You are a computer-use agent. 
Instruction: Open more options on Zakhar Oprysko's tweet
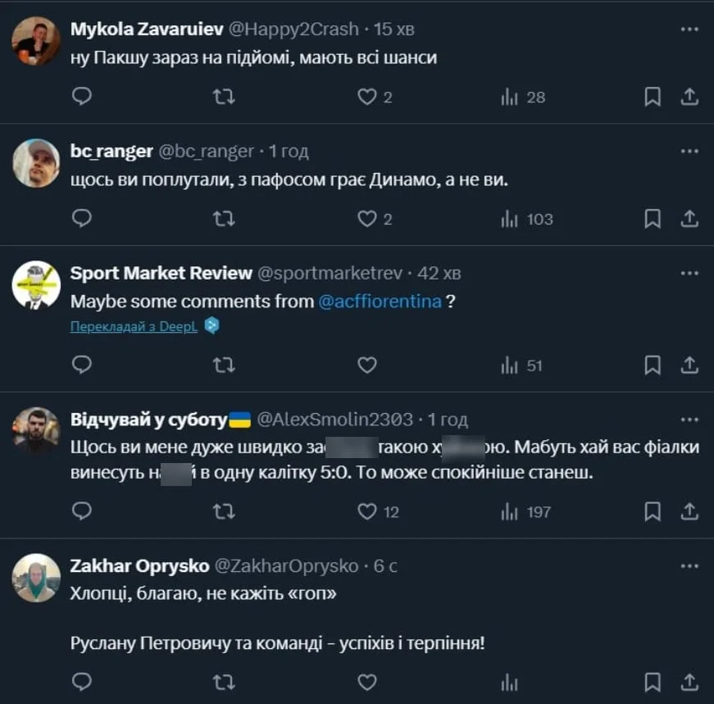click(x=689, y=565)
